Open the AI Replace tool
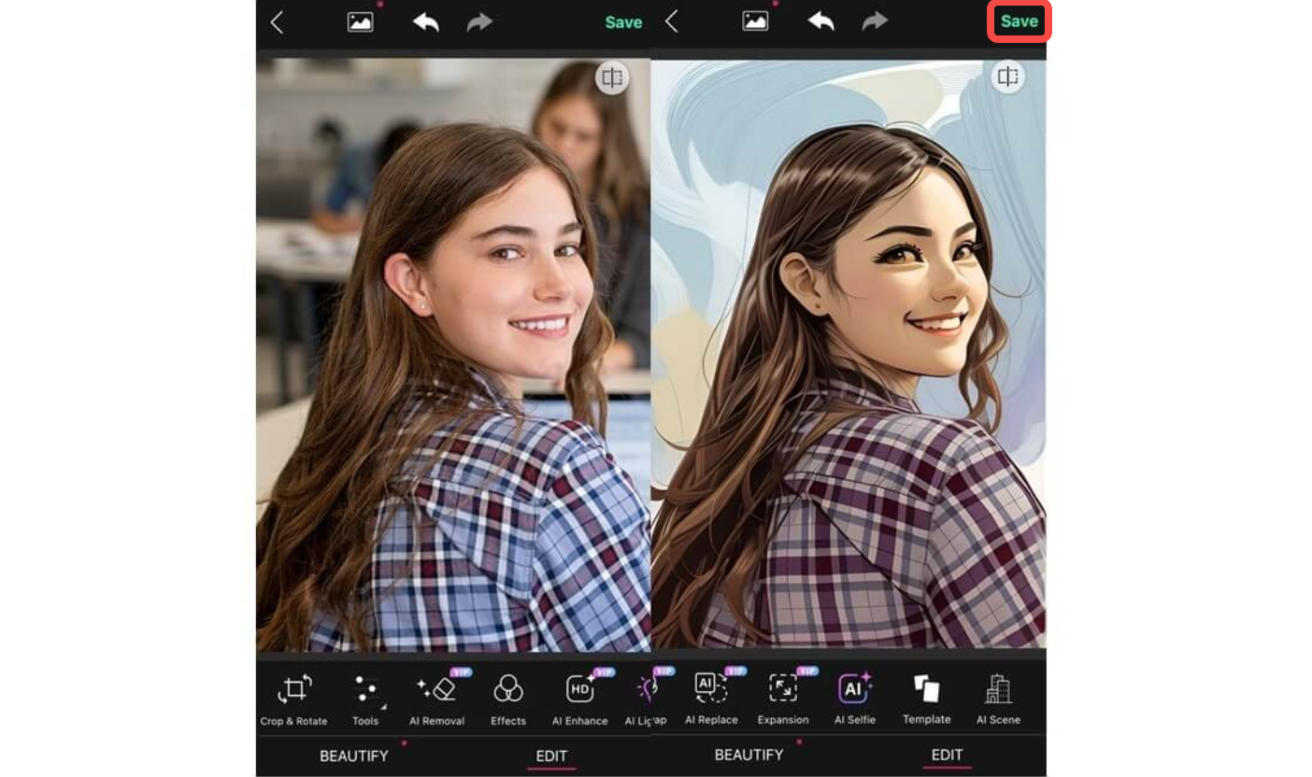The height and width of the screenshot is (777, 1312). pos(710,696)
